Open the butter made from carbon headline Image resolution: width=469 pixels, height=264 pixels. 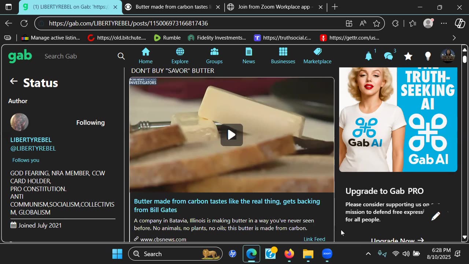click(x=227, y=205)
